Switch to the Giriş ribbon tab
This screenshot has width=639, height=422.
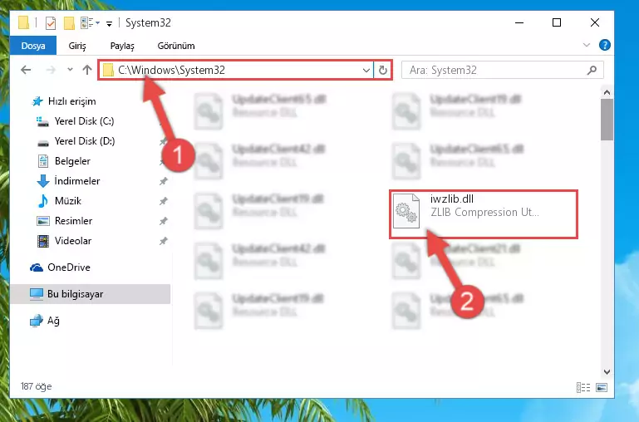coord(77,46)
